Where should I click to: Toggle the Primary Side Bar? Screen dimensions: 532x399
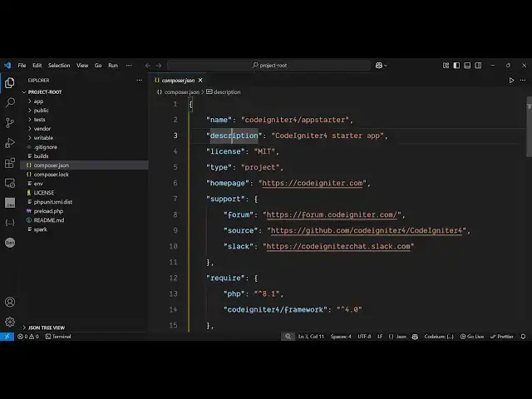pos(456,65)
